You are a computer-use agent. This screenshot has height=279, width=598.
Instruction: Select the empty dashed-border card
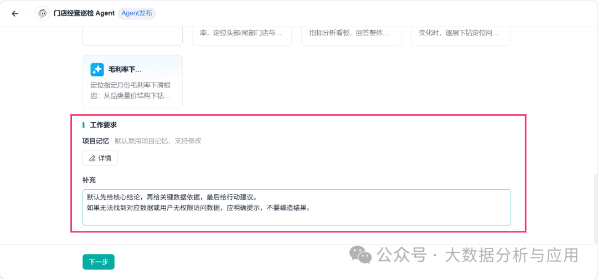coord(132,36)
